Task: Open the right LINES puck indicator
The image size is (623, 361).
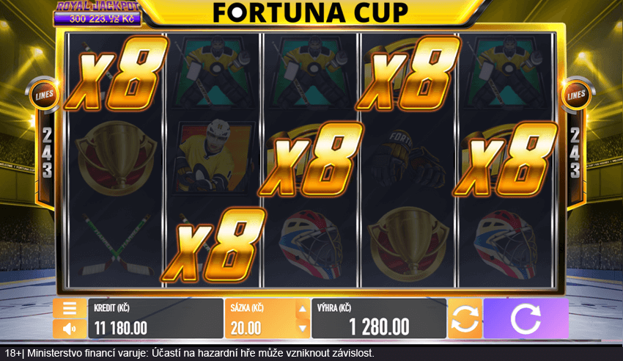Action: 576,95
